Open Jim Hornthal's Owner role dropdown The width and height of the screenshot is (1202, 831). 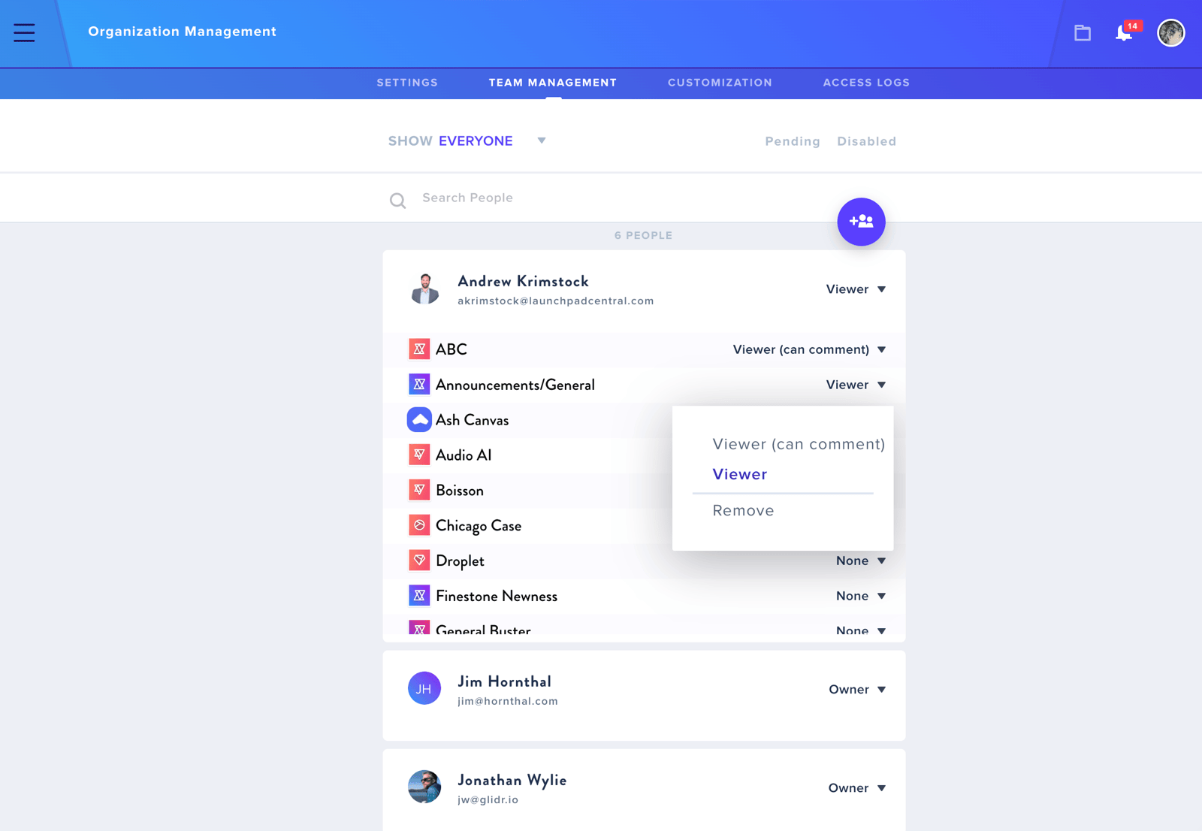857,690
